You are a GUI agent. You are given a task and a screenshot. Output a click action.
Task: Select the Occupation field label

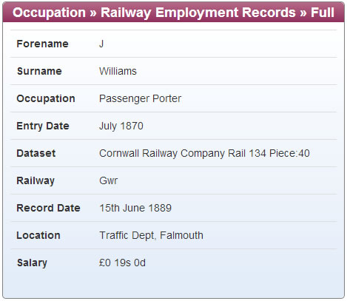(46, 98)
